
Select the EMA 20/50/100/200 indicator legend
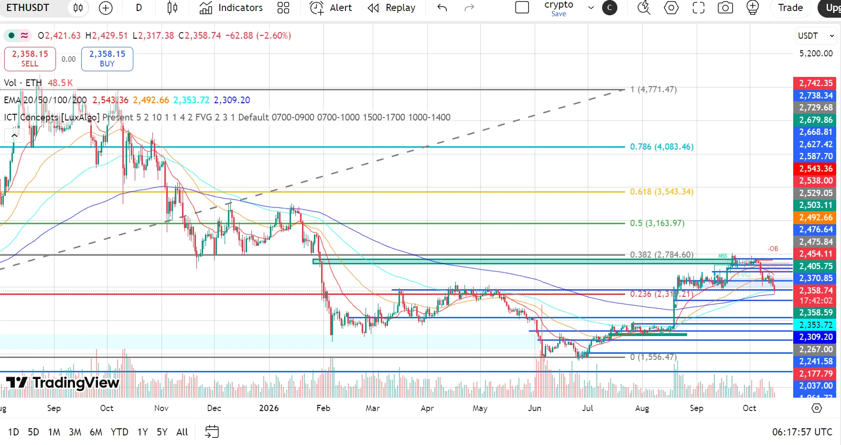coord(45,100)
